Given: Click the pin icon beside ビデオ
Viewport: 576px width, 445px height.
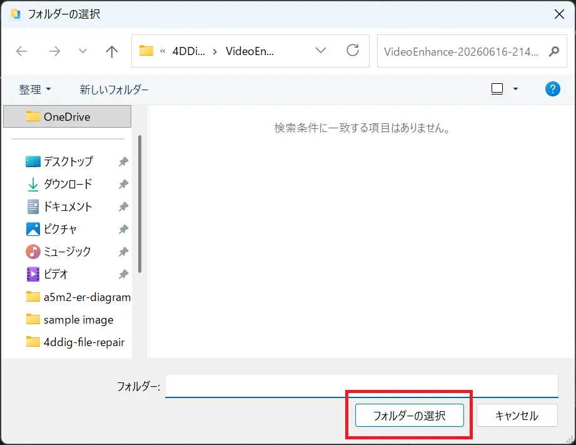Looking at the screenshot, I should pyautogui.click(x=123, y=274).
